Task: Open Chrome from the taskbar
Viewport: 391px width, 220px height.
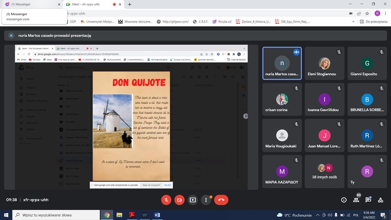Action: coord(107,215)
